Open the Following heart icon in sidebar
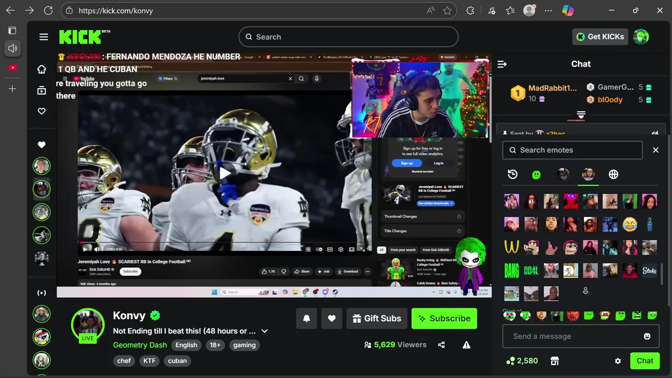Viewport: 672px width, 378px height. [41, 111]
